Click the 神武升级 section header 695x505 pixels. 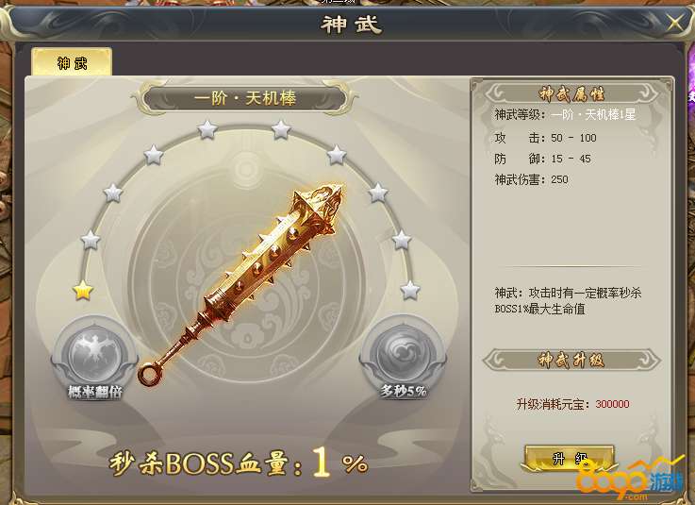point(571,360)
